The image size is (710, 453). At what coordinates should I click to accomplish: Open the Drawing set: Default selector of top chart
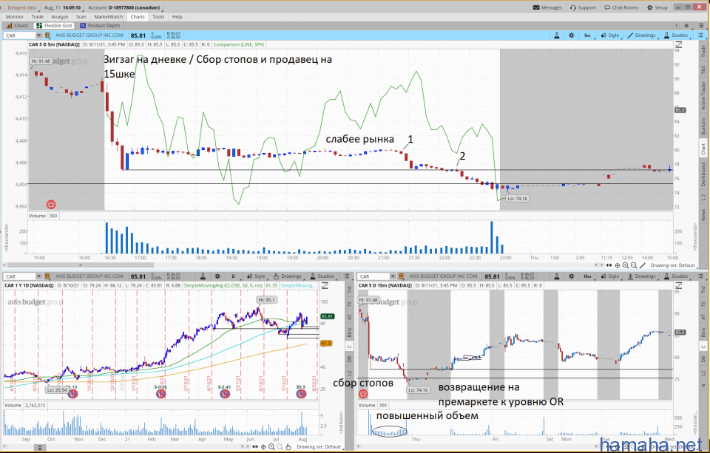coord(672,265)
